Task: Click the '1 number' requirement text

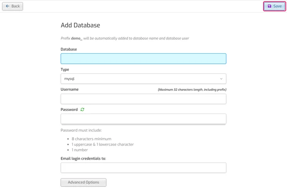Action: 80,150
